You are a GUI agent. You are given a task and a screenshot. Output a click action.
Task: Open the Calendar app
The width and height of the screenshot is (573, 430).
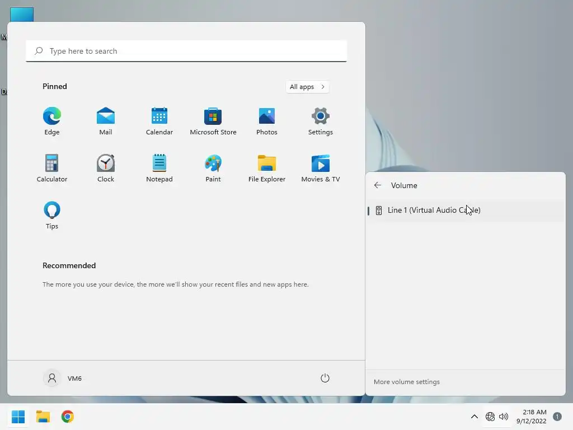159,121
